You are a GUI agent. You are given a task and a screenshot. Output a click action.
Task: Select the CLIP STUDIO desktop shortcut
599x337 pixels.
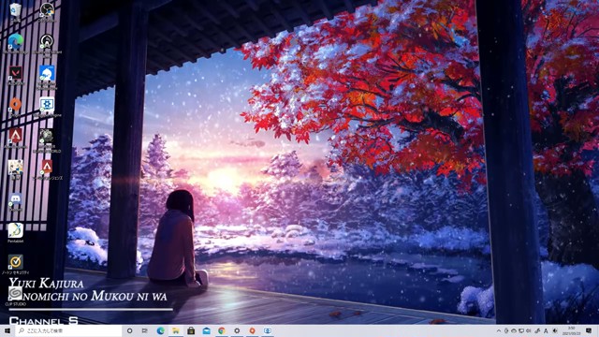15,296
